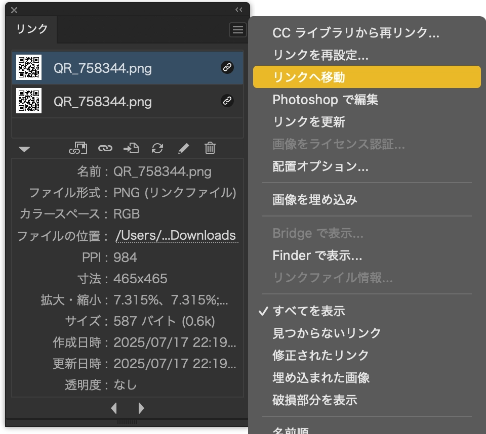Select Finder で表示... menu item
This screenshot has width=486, height=434.
[x=367, y=255]
